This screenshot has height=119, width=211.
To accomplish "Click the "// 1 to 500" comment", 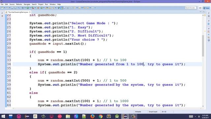I will tap(115, 81).
